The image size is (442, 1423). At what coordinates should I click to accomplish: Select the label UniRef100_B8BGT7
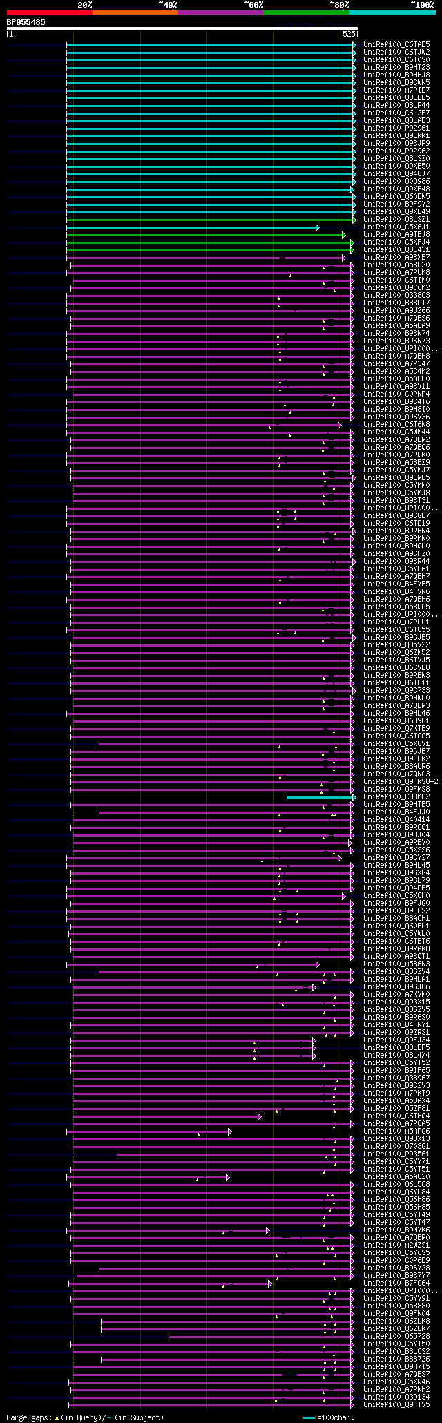pos(396,303)
